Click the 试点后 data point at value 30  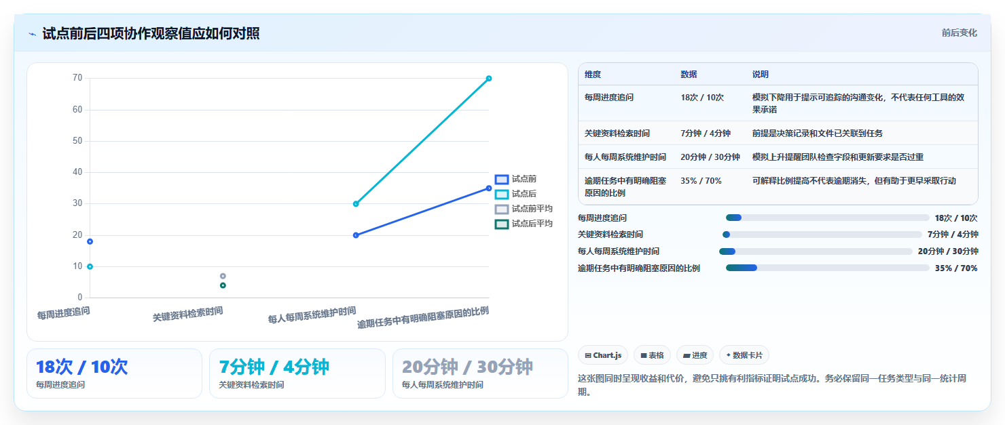point(356,204)
